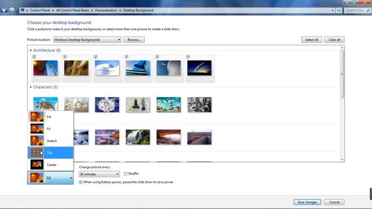The image size is (372, 209).
Task: Collapse the Characters group
Action: tap(31, 87)
